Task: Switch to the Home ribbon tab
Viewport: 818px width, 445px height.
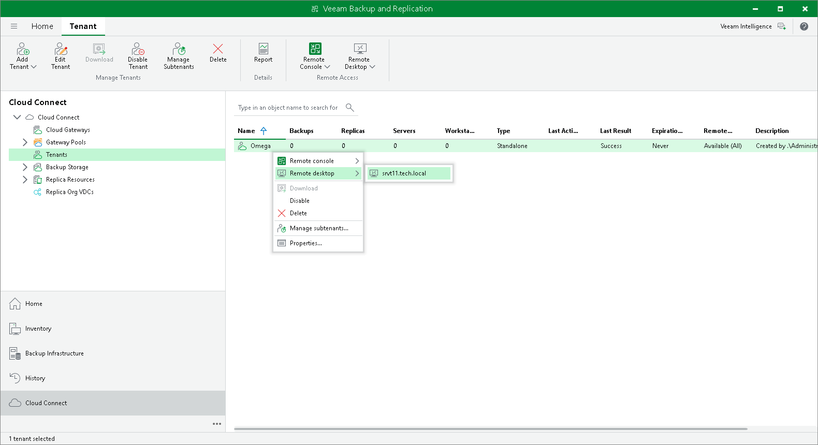Action: coord(42,26)
